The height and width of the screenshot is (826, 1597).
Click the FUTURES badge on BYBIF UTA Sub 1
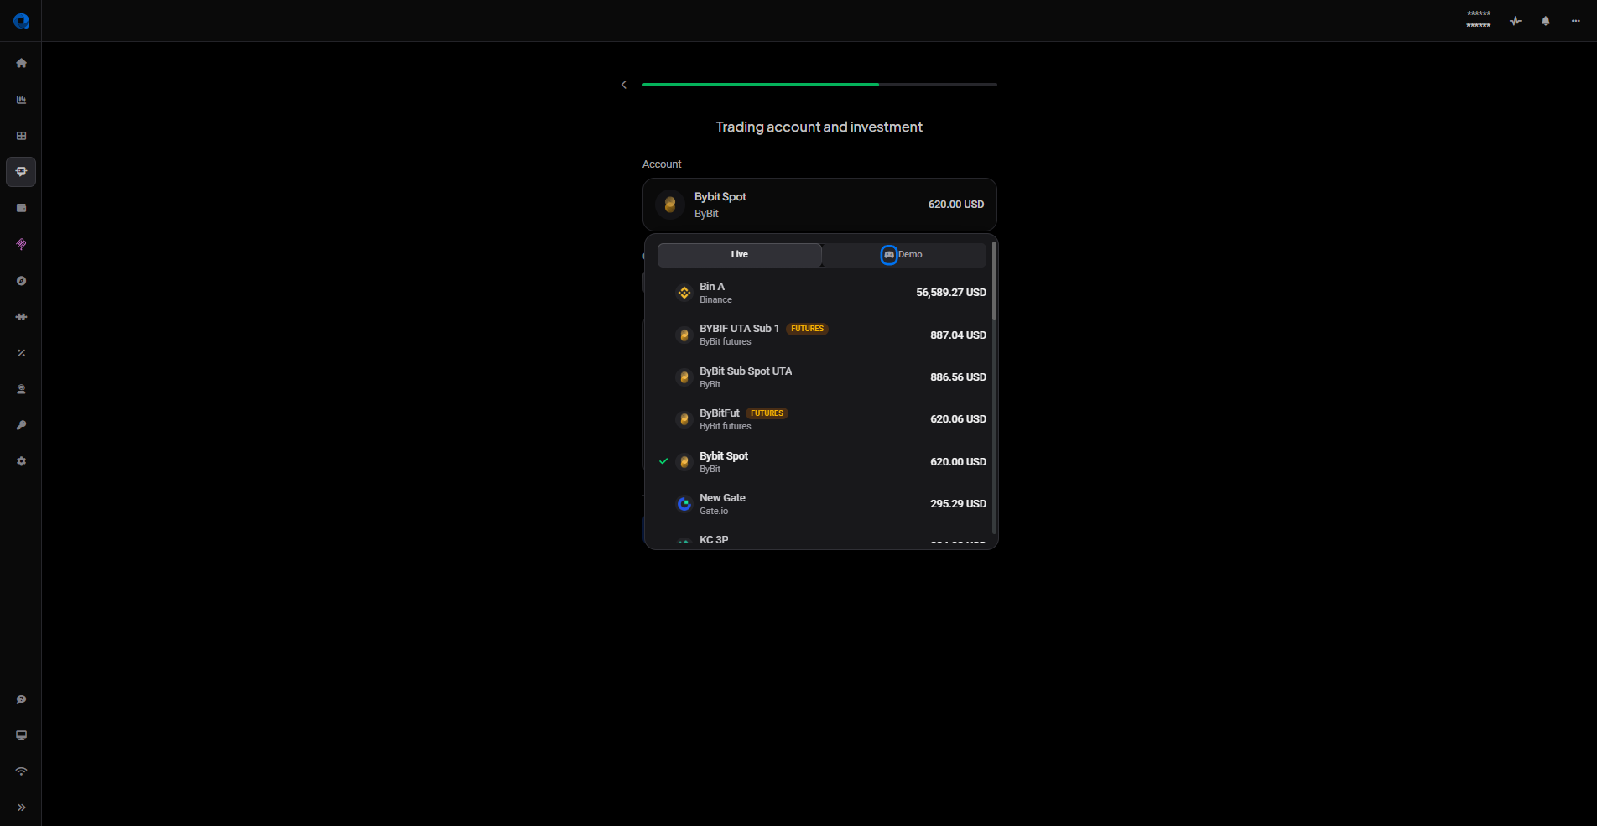(807, 329)
